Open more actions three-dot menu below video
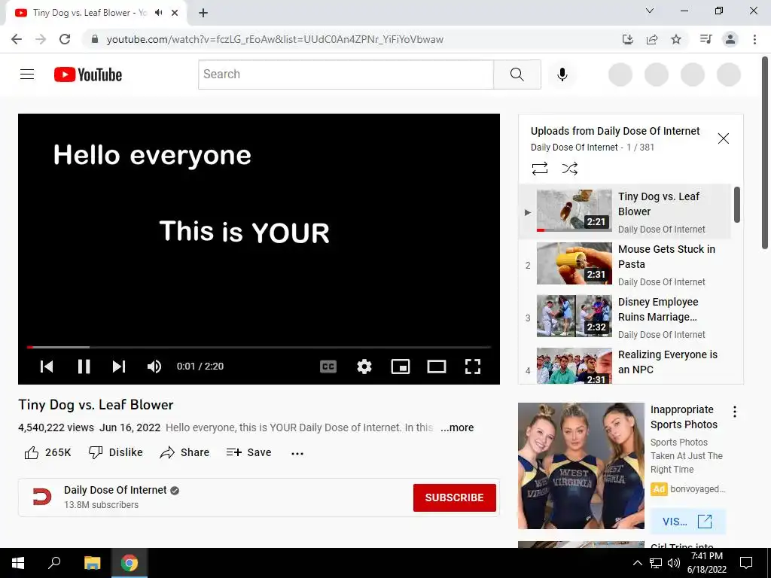 (x=297, y=453)
